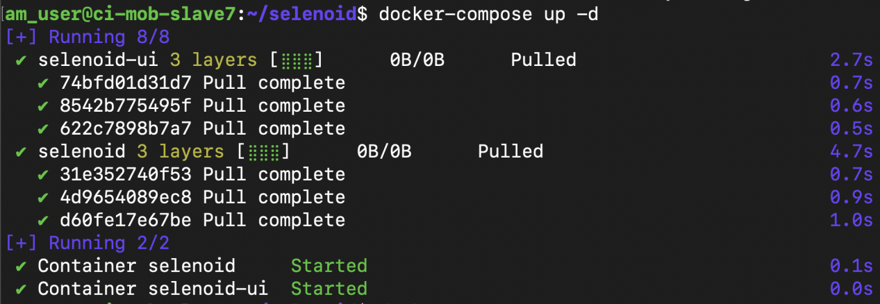This screenshot has height=304, width=880.
Task: Click the checkmark next to 74bfd01d31d7
Action: pyautogui.click(x=43, y=83)
